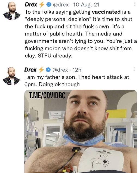This screenshot has width=139, height=173.
Task: Click the T.ME/COVIDBC watermark text
Action: point(47,95)
